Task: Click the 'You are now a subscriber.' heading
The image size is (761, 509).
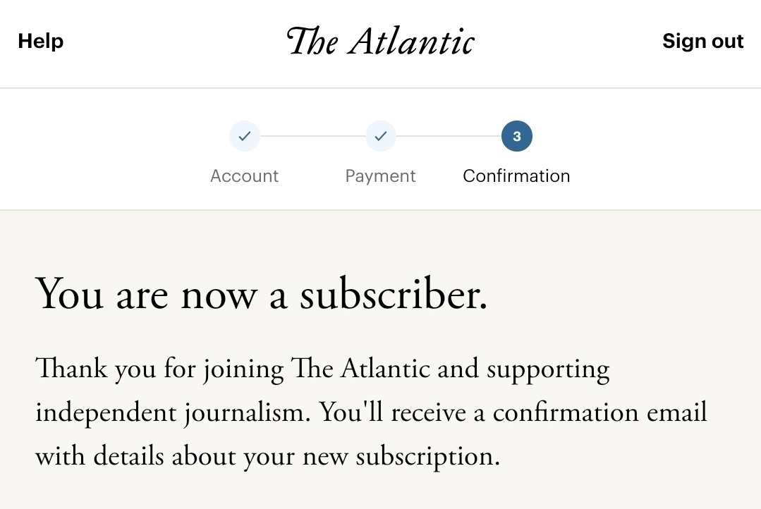Action: pyautogui.click(x=261, y=294)
